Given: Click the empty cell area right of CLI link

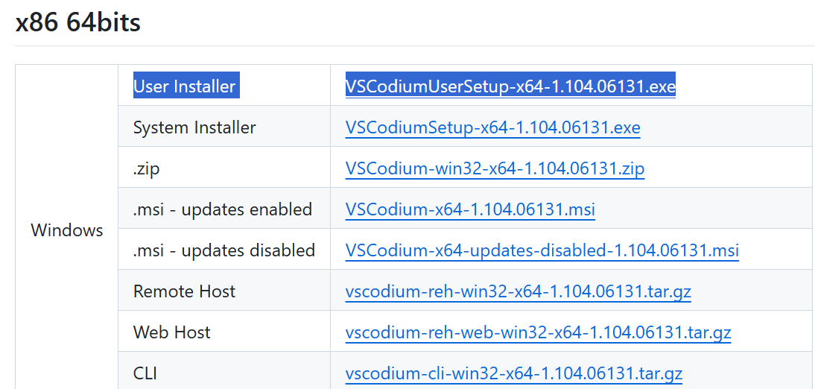Looking at the screenshot, I should 749,373.
